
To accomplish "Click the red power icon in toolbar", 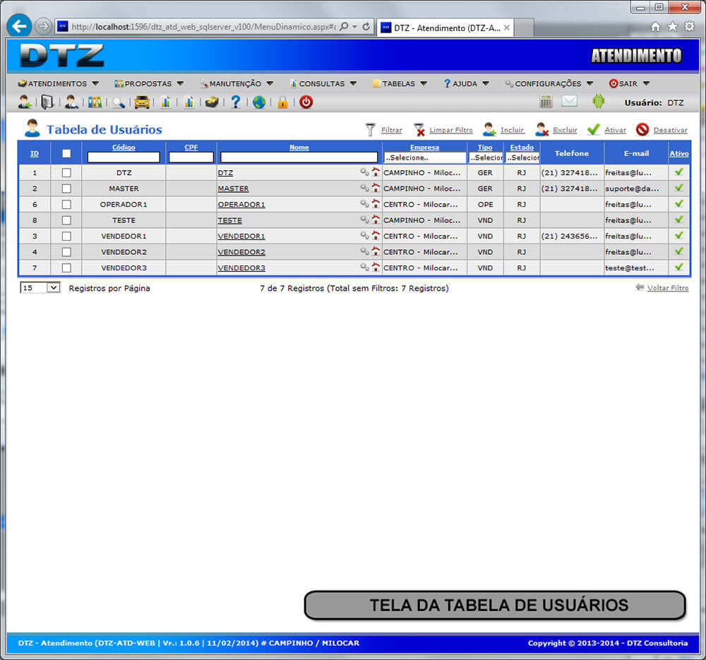I will [x=306, y=102].
